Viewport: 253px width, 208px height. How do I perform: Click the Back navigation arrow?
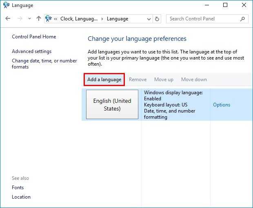point(8,18)
